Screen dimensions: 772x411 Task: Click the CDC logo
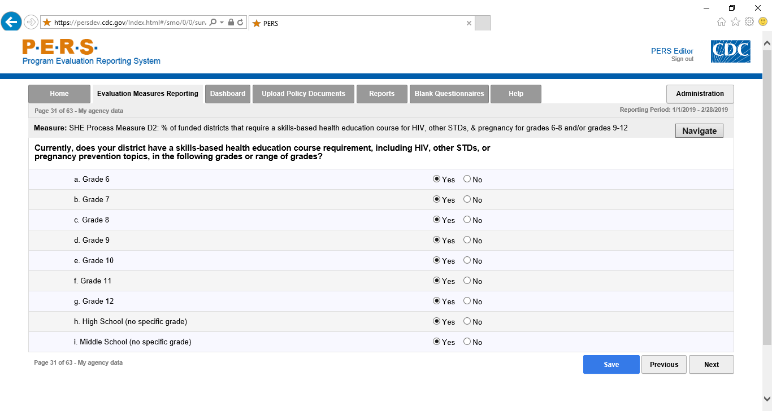point(730,51)
